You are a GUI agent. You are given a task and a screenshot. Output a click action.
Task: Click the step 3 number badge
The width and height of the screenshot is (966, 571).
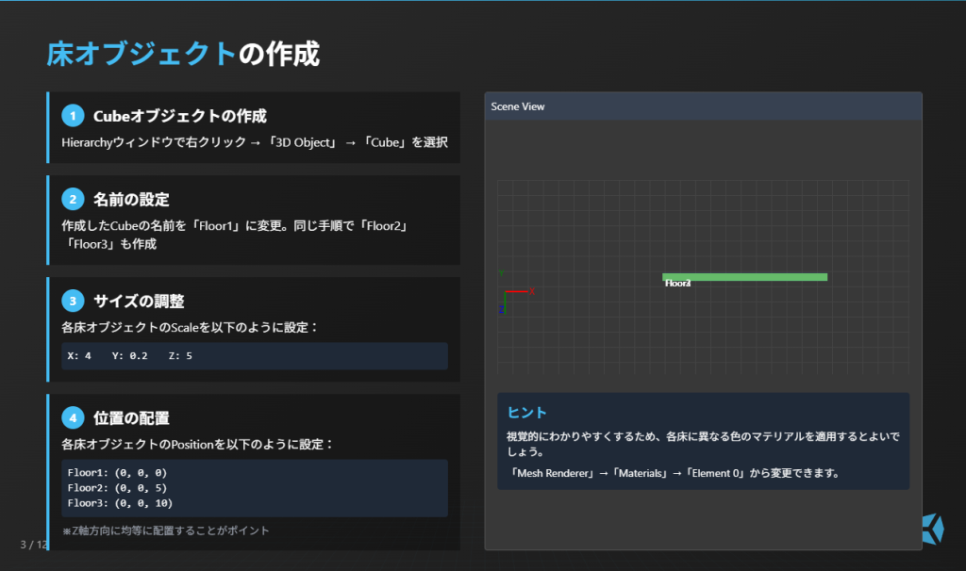(x=73, y=302)
